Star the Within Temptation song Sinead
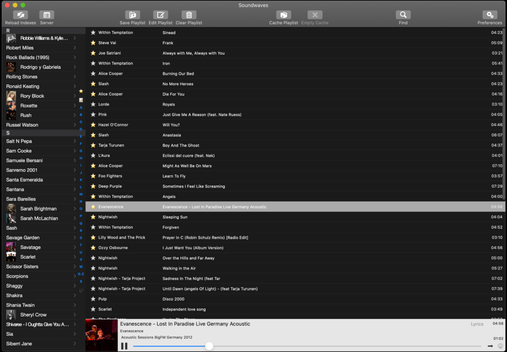The height and width of the screenshot is (352, 507). click(x=93, y=33)
